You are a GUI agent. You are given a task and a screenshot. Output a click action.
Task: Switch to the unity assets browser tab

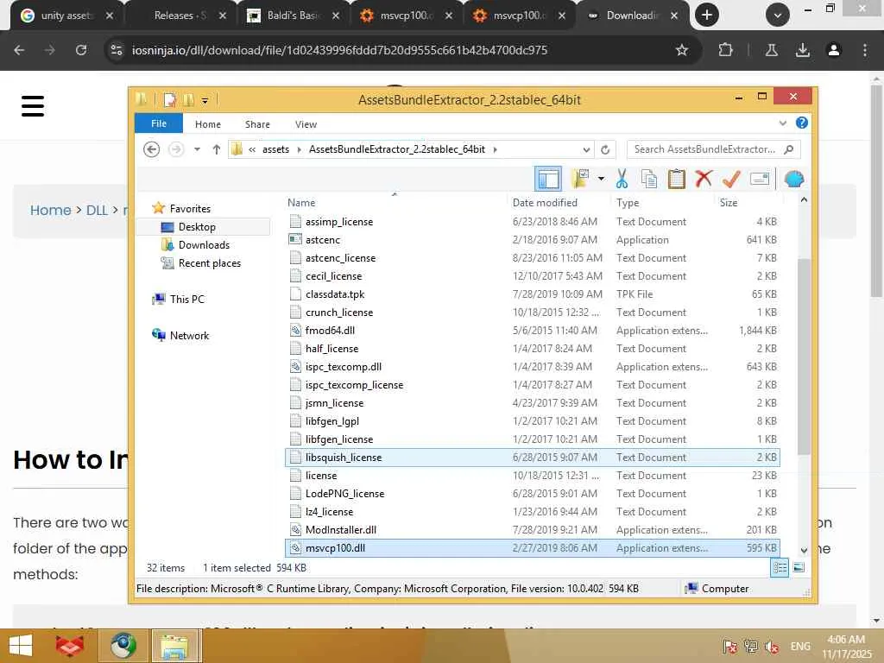67,16
